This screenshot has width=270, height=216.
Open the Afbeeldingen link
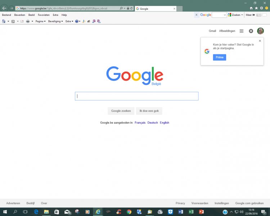click(x=227, y=31)
